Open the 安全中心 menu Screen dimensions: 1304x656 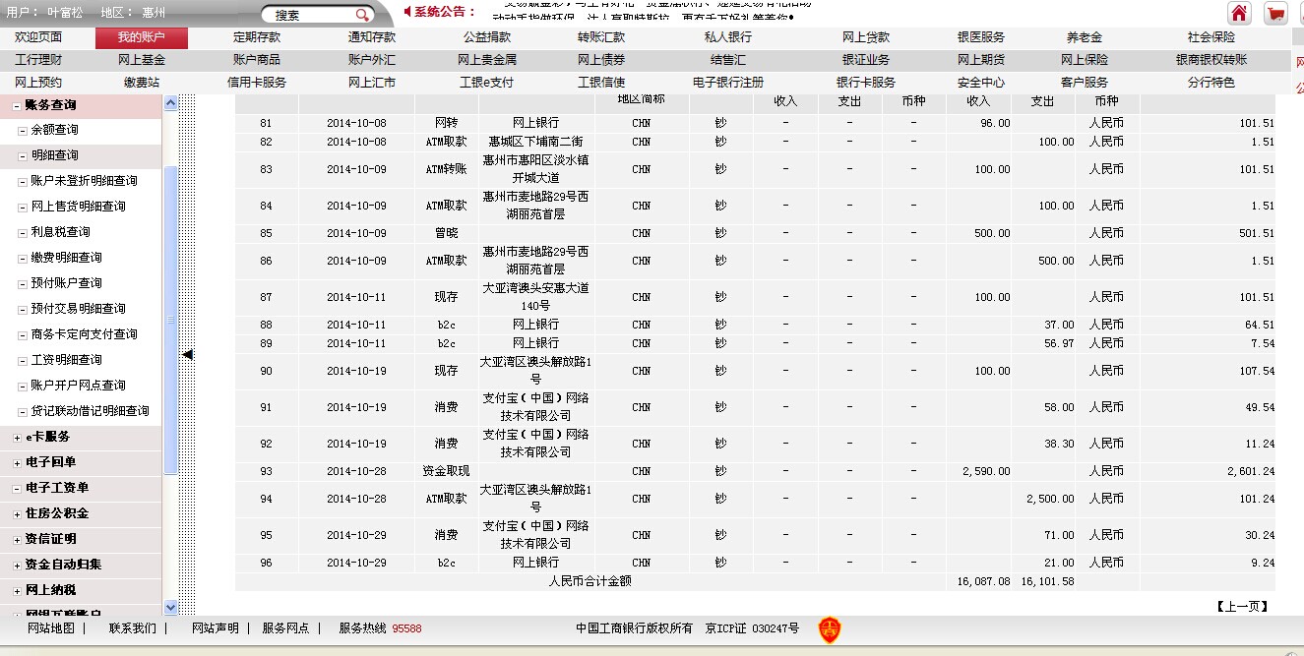click(x=981, y=83)
